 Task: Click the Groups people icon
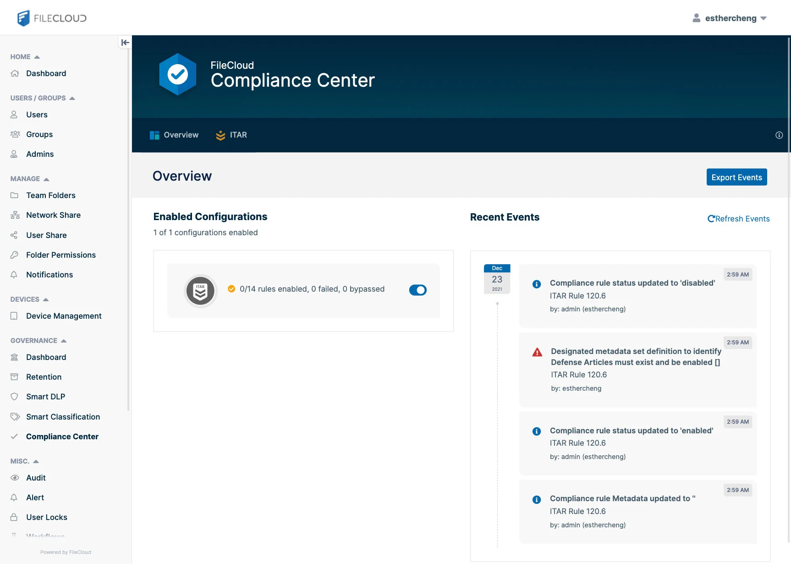(15, 134)
